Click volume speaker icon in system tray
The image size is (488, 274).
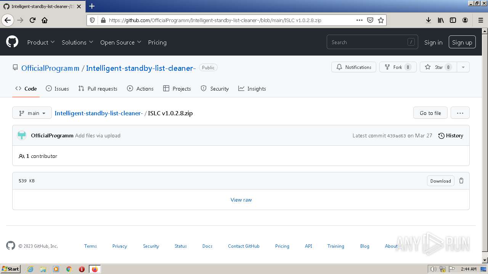pyautogui.click(x=433, y=269)
